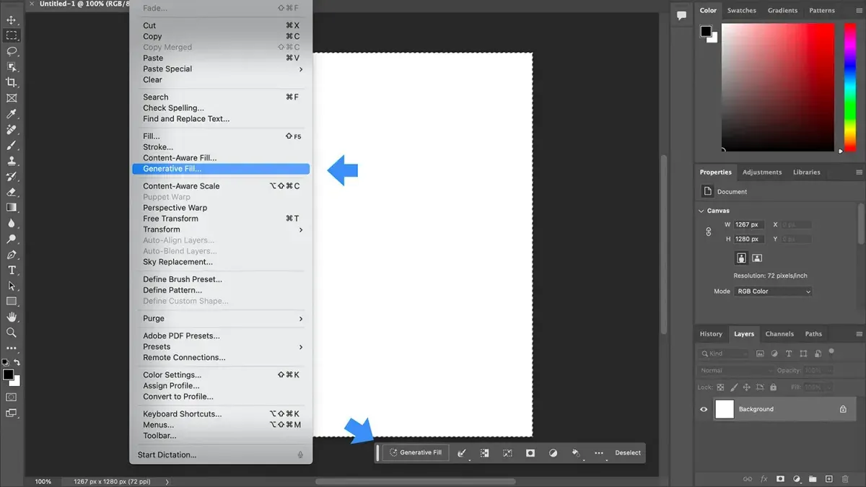Select the Path Selection tool

point(12,286)
